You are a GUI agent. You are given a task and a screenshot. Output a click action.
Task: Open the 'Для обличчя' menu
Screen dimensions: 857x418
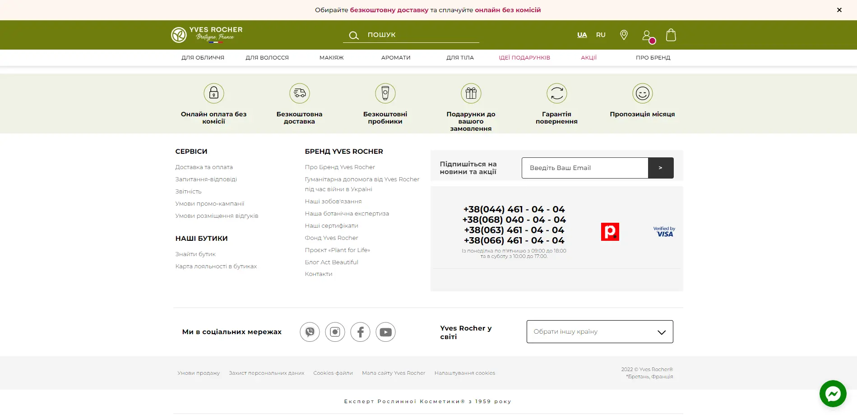tap(203, 58)
